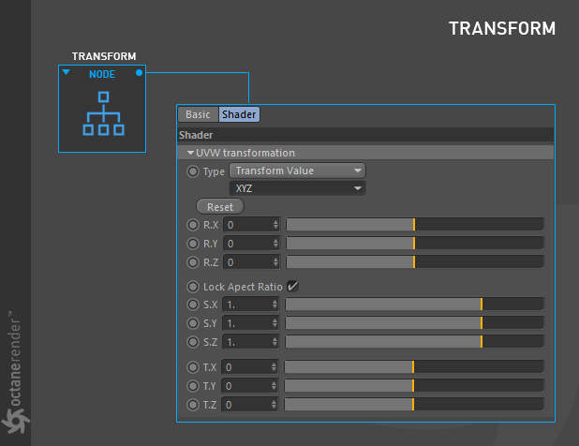579x446 pixels.
Task: Click the S.X scale slider bar
Action: coord(414,305)
